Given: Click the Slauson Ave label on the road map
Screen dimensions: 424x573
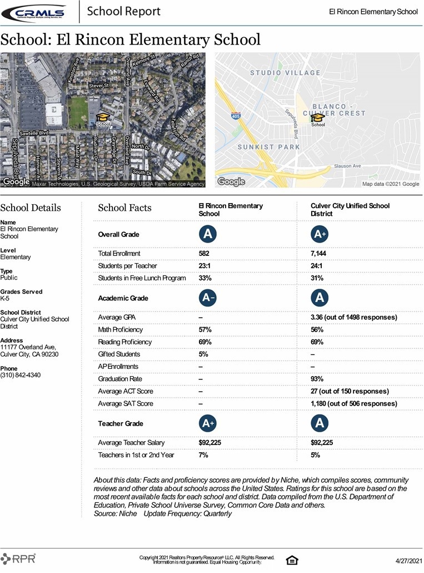Looking at the screenshot, I should pyautogui.click(x=347, y=166).
